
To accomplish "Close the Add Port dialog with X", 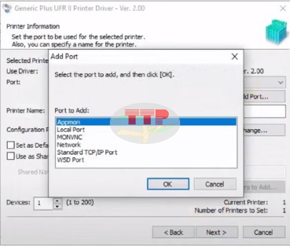I will pyautogui.click(x=235, y=57).
